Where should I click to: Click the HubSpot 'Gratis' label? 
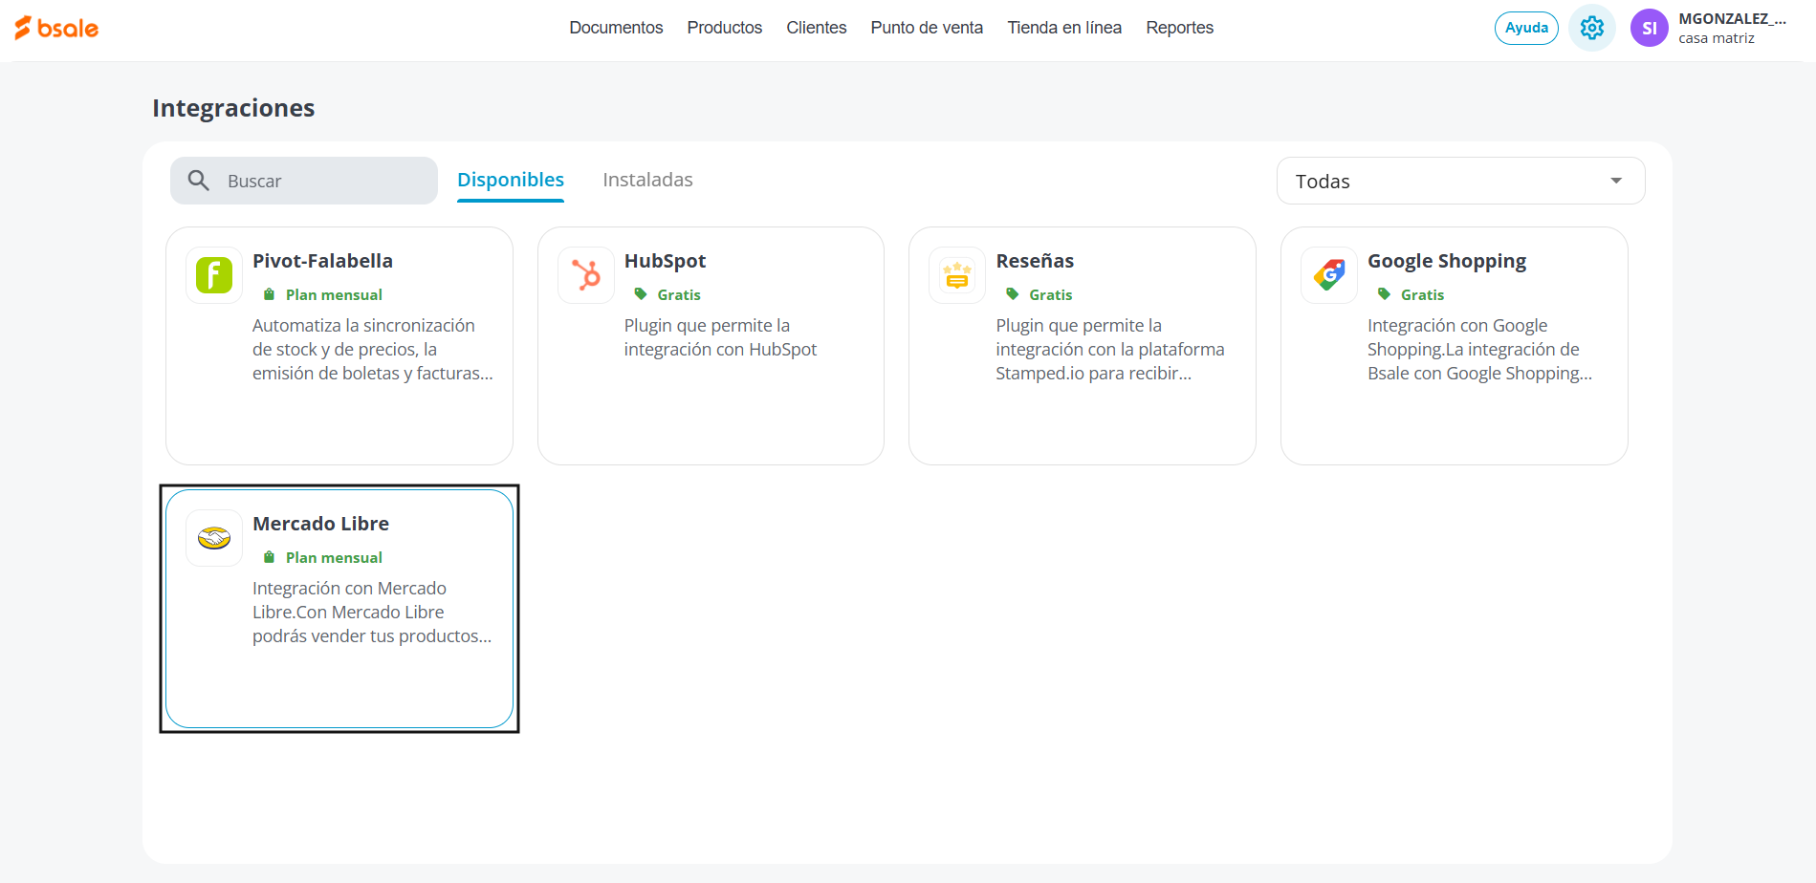[679, 294]
